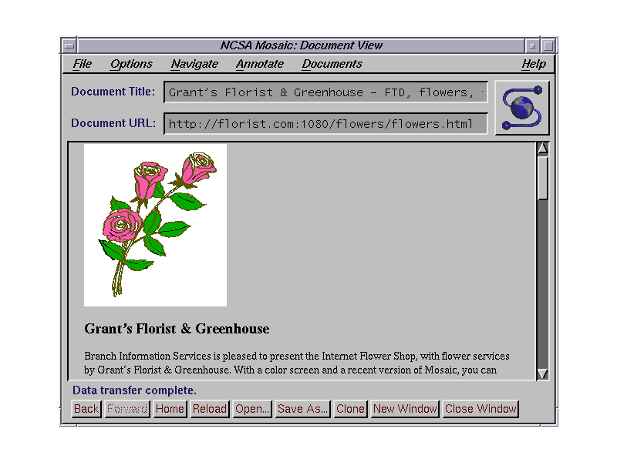This screenshot has height=462, width=617.
Task: Click the 'Data transfer complete.' status text
Action: point(134,390)
